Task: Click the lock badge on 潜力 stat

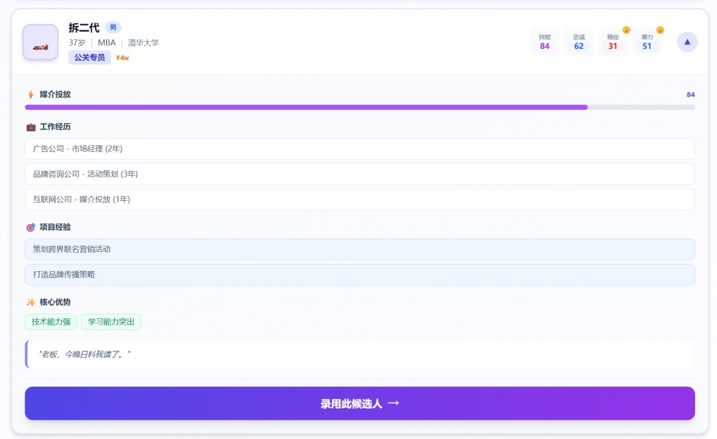Action: click(x=660, y=31)
